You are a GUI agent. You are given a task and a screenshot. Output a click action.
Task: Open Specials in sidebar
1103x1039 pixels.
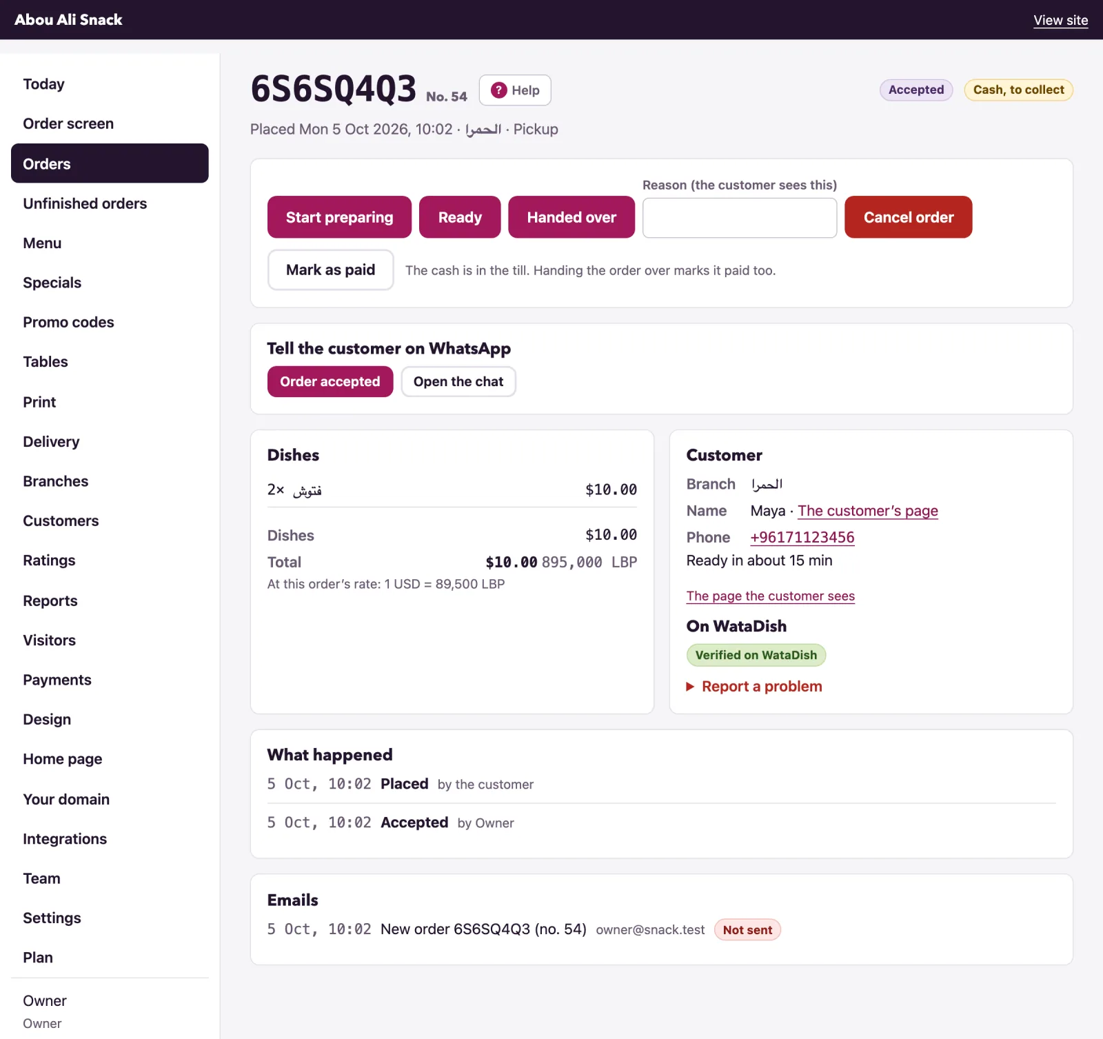(x=110, y=283)
